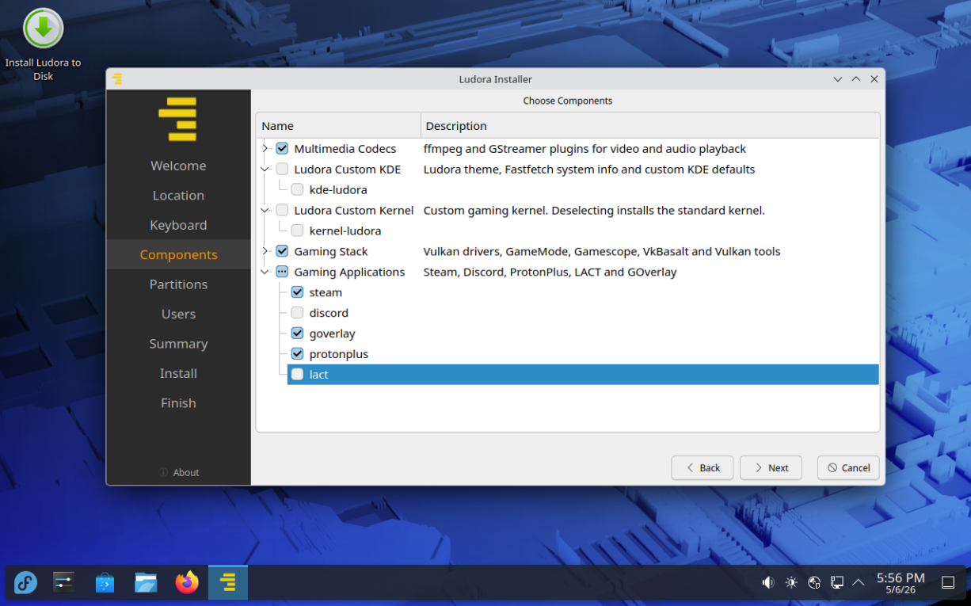The width and height of the screenshot is (971, 606).
Task: Check the discord checkbox
Action: coord(297,313)
